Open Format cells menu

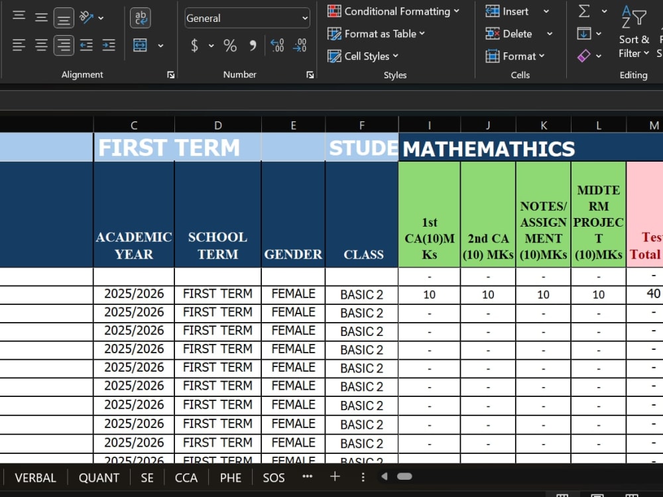[x=515, y=56]
